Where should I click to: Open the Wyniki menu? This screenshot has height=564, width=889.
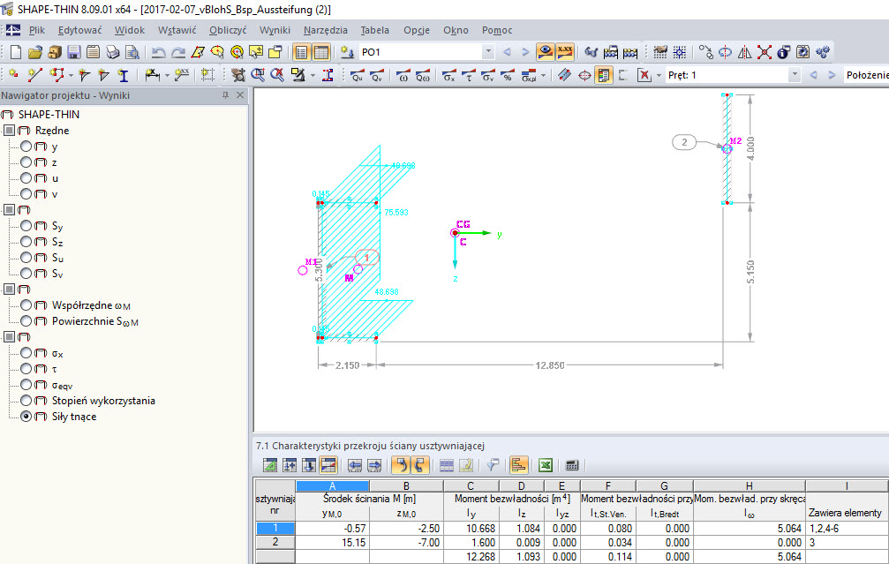point(275,30)
